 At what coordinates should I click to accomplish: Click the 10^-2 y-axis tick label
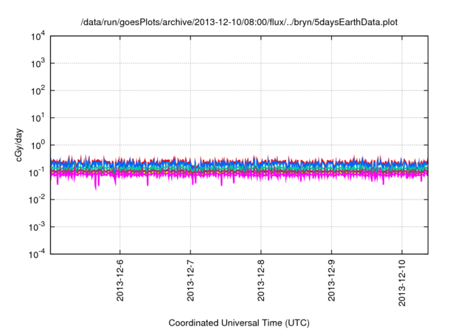37,200
